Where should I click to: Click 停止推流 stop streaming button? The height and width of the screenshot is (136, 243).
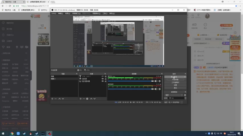tap(174, 77)
